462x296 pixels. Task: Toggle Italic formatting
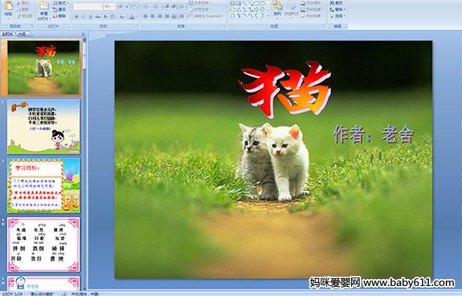(83, 17)
